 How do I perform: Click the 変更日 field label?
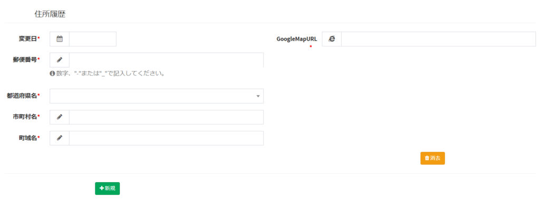[x=29, y=39]
